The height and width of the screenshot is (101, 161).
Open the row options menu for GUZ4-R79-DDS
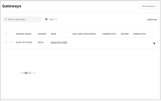(x=154, y=43)
